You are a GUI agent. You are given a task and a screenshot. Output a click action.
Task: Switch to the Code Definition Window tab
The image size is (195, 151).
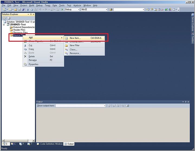tap(50, 144)
